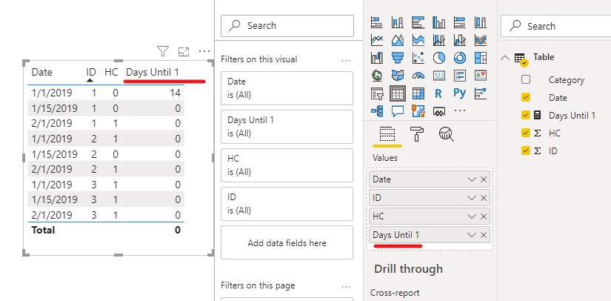Uncheck the Date field checkbox
This screenshot has width=611, height=301.
(526, 97)
